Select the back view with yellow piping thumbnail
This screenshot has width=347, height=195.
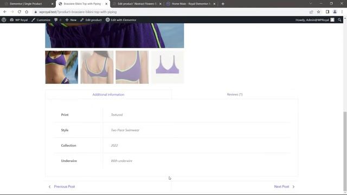(x=97, y=67)
